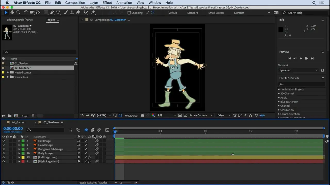
Task: Click the reset shortcut icon in Preview
Action: coord(322,70)
